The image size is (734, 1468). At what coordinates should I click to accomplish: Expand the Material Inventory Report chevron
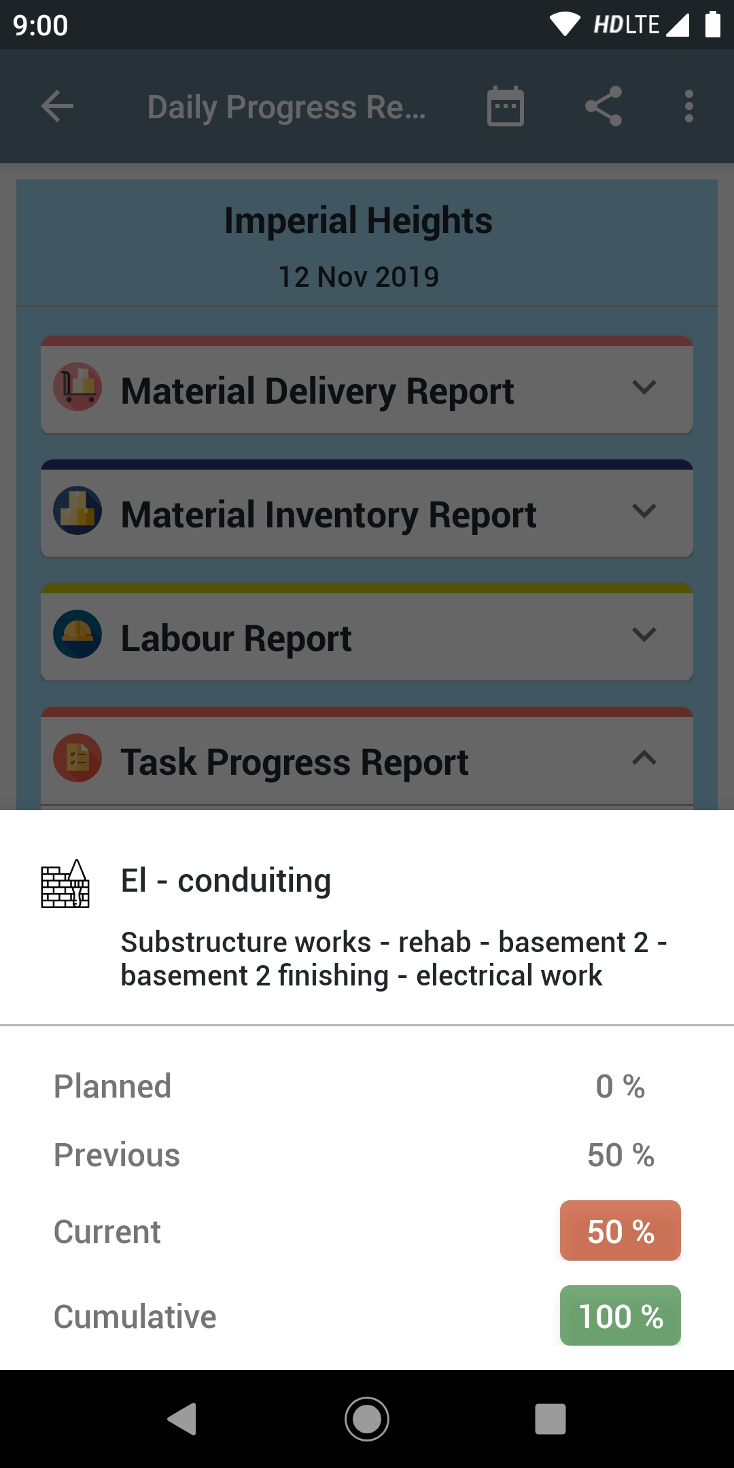644,511
